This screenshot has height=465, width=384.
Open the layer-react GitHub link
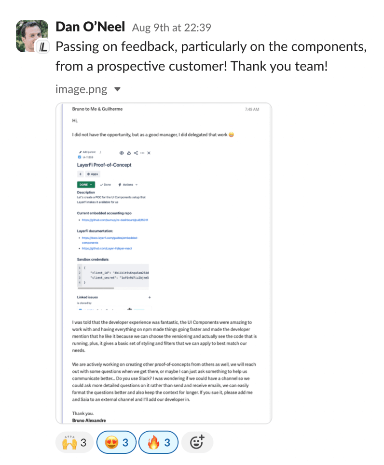[x=107, y=248]
